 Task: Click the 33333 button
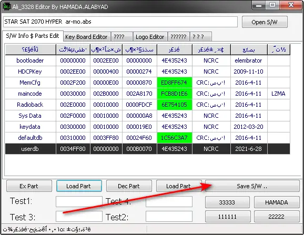click(x=227, y=202)
